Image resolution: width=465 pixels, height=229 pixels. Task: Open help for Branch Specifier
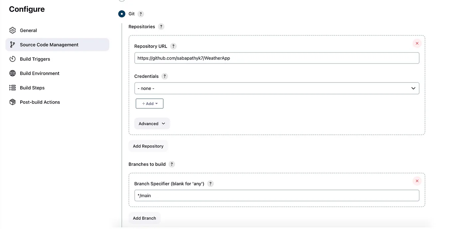click(x=210, y=183)
